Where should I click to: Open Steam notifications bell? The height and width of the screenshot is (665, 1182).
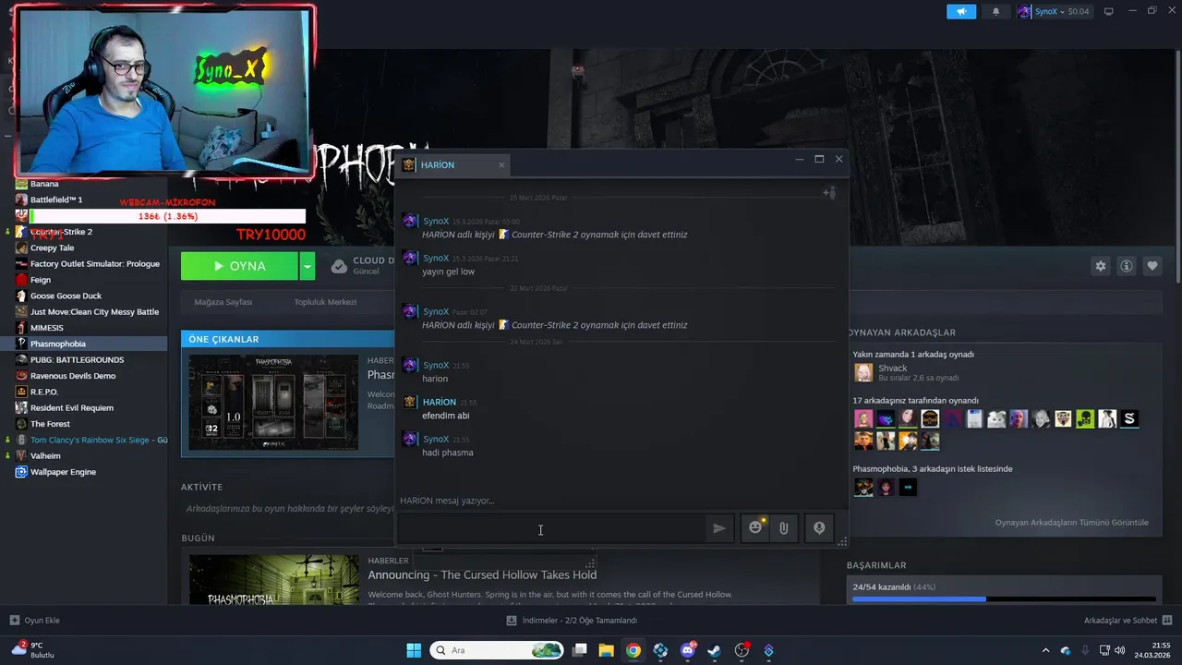coord(995,12)
